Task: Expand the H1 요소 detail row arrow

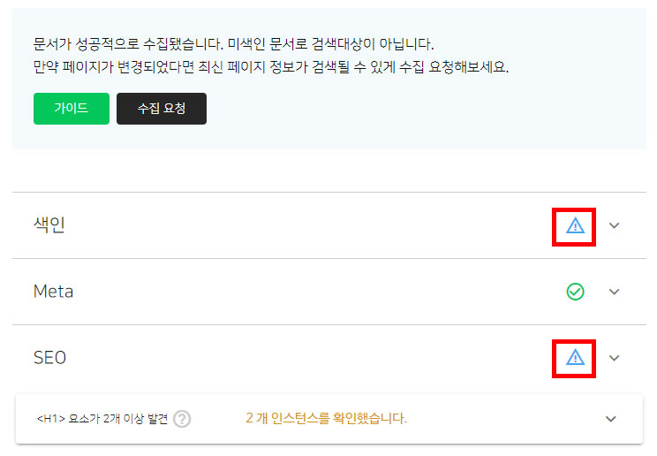Action: click(610, 419)
